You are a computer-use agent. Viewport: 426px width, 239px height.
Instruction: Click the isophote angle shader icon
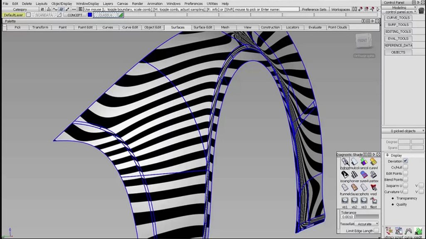pyautogui.click(x=345, y=175)
